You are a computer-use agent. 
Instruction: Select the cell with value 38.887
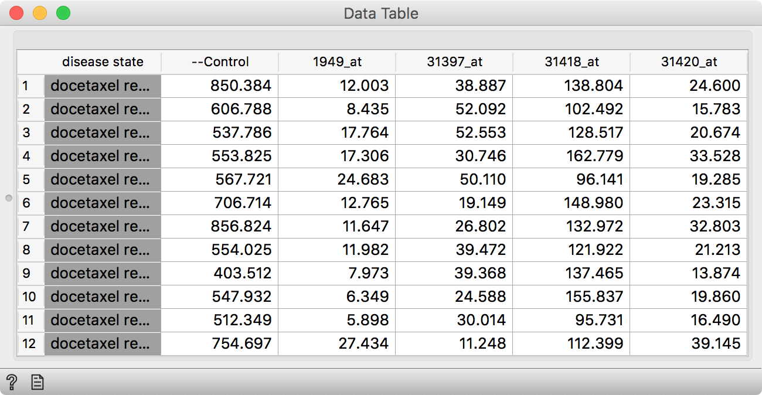click(454, 86)
